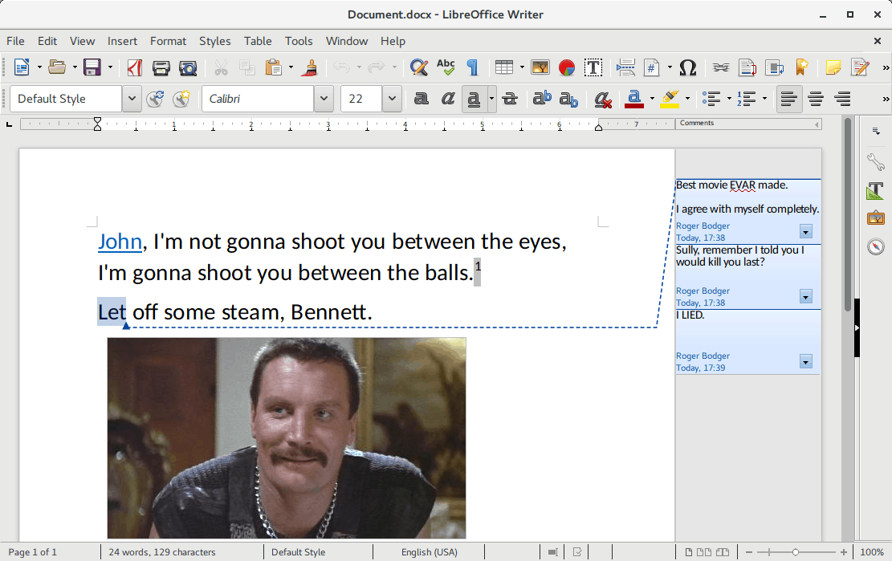The width and height of the screenshot is (892, 561).
Task: Insert an image with the picture icon
Action: pyautogui.click(x=540, y=67)
